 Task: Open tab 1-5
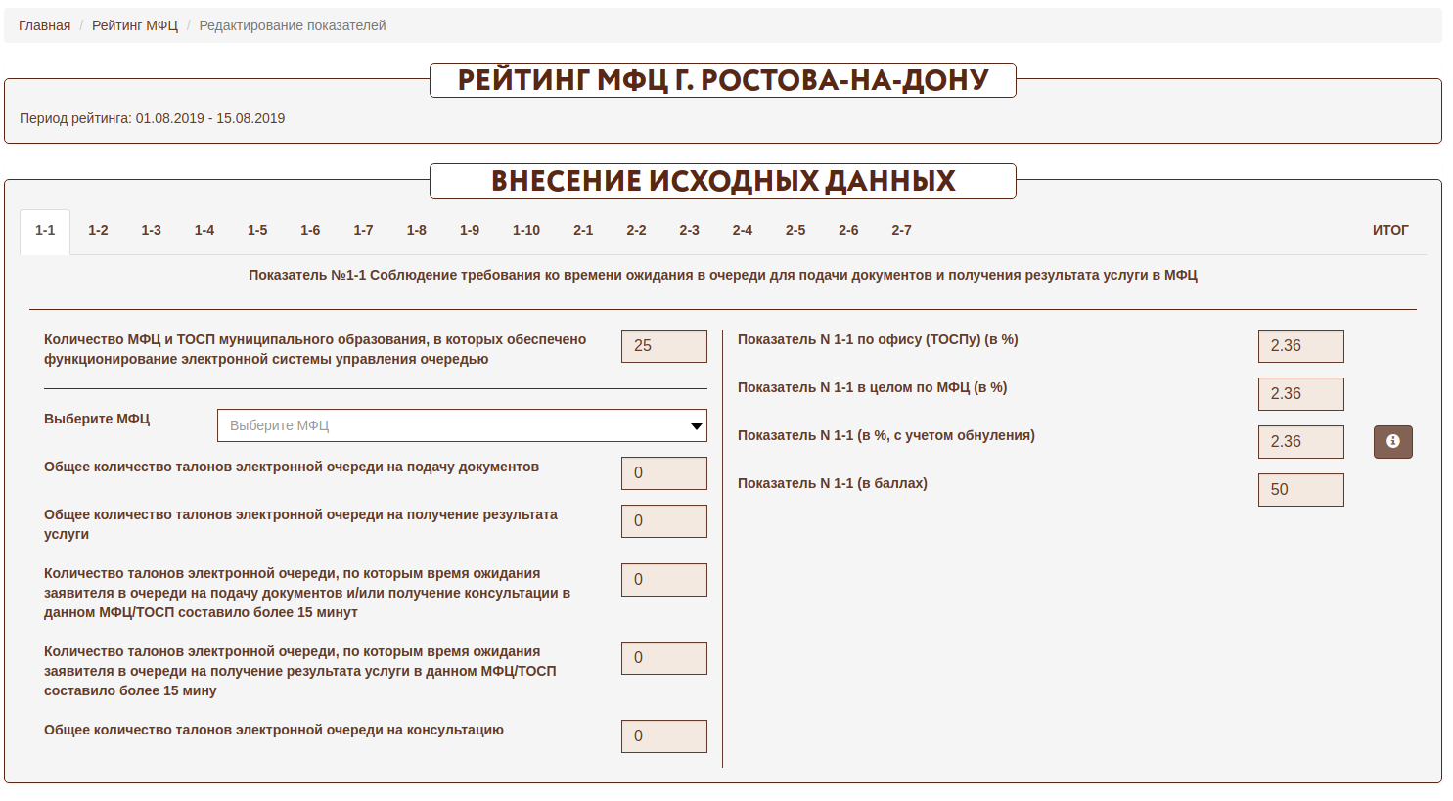pos(257,231)
